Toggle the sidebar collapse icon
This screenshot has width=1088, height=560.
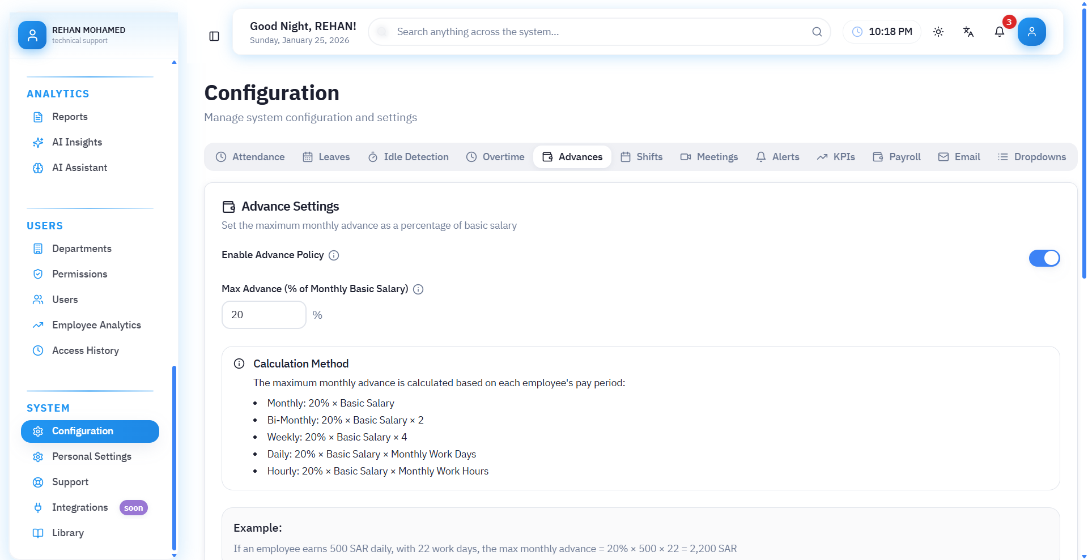click(x=214, y=36)
